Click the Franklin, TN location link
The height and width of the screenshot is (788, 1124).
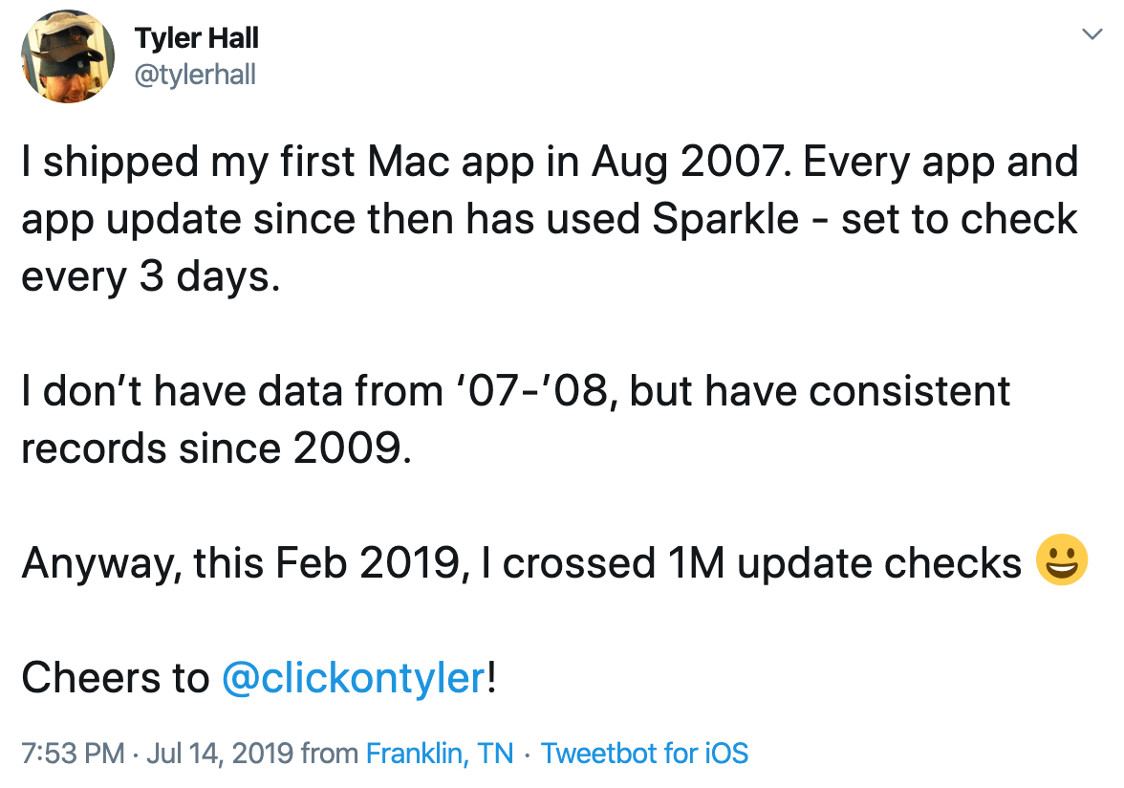440,754
